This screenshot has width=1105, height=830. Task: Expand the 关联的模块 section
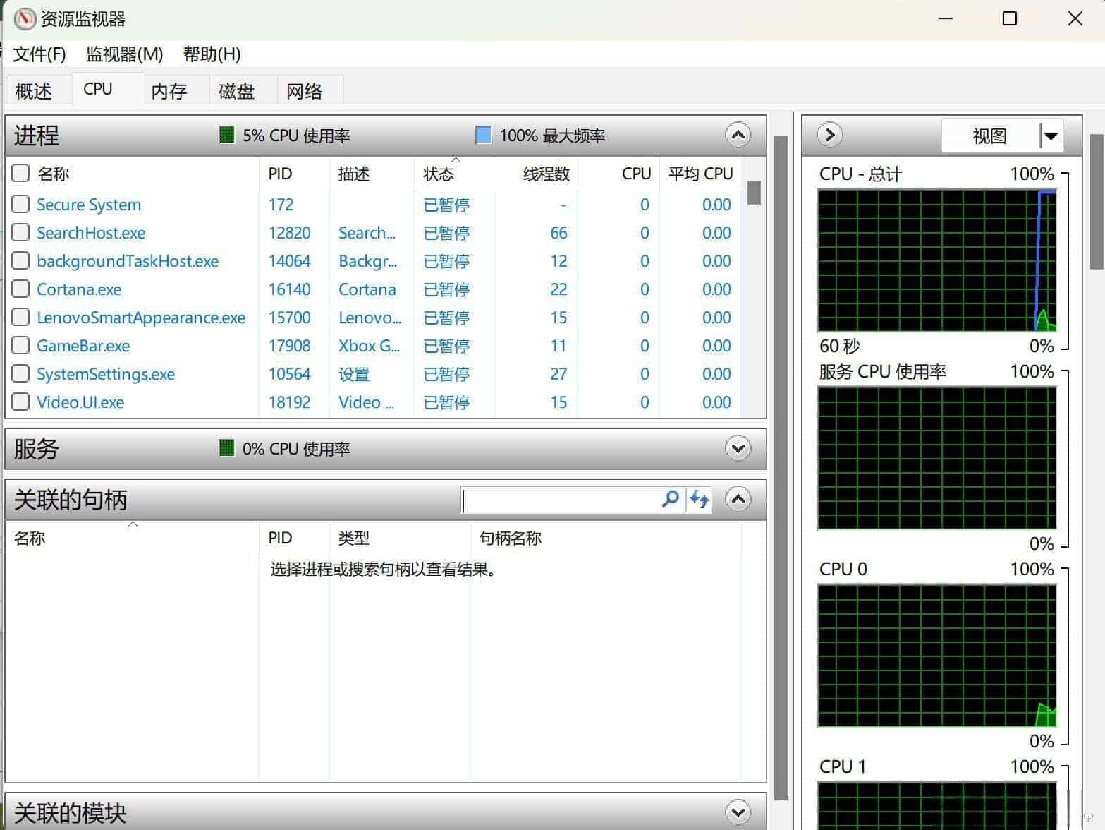(738, 812)
